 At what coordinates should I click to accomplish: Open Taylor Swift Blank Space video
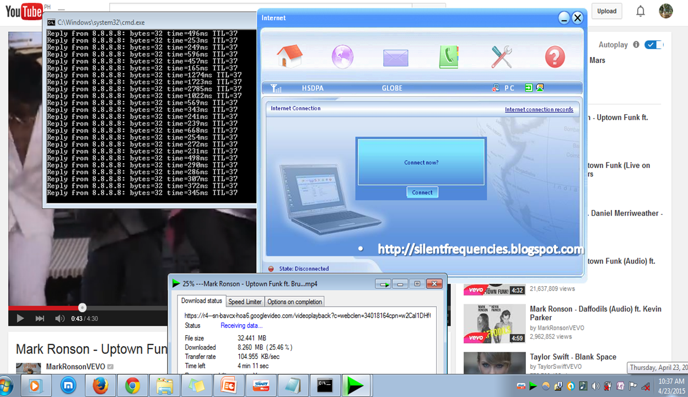point(573,357)
